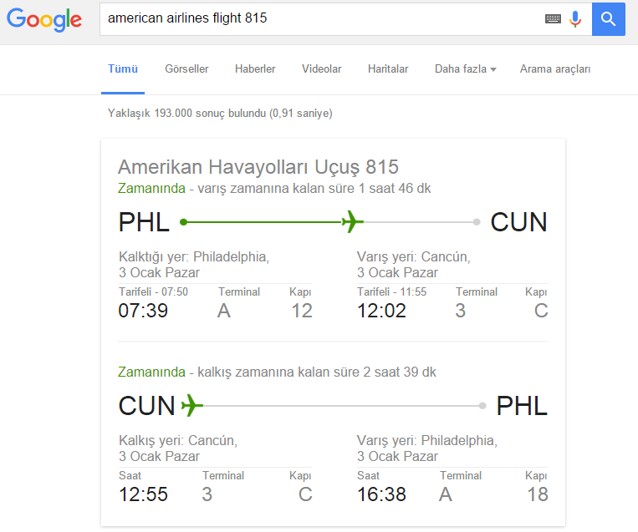Viewport: 638px width, 532px height.
Task: Open the Arama araçları search tools
Action: [555, 69]
